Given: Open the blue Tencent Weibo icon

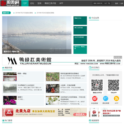Looking at the screenshot, I should tap(105, 99).
